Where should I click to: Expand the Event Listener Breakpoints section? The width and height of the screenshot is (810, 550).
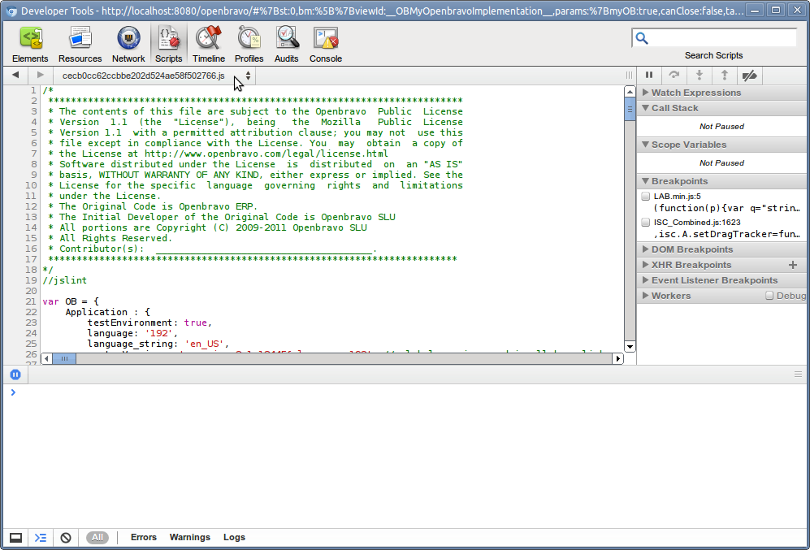pyautogui.click(x=713, y=280)
